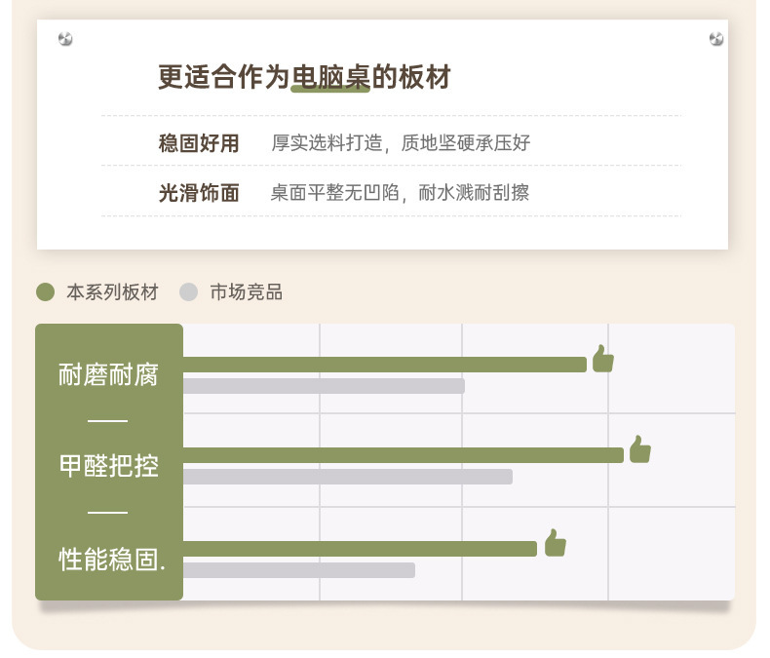Click the text 桌面平整无凹陷，耐水溅耐刮擦

pos(400,192)
